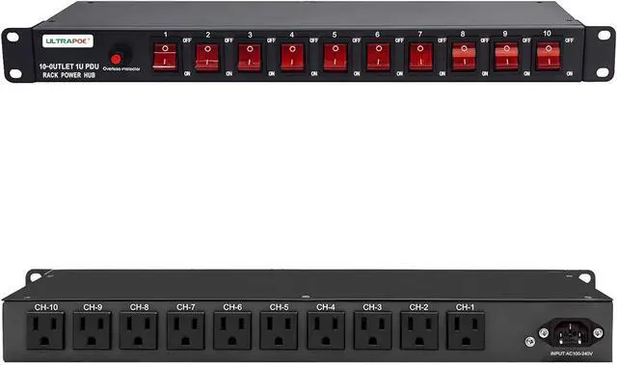Click the 'RACK POWER HUB' label

(68, 75)
